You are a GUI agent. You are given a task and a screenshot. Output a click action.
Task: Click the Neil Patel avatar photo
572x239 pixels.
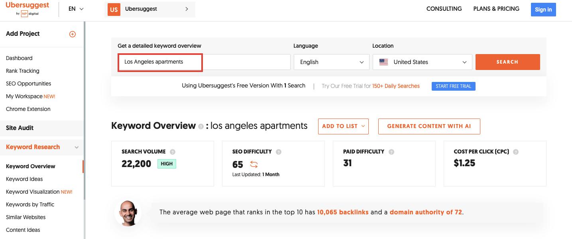tap(128, 213)
